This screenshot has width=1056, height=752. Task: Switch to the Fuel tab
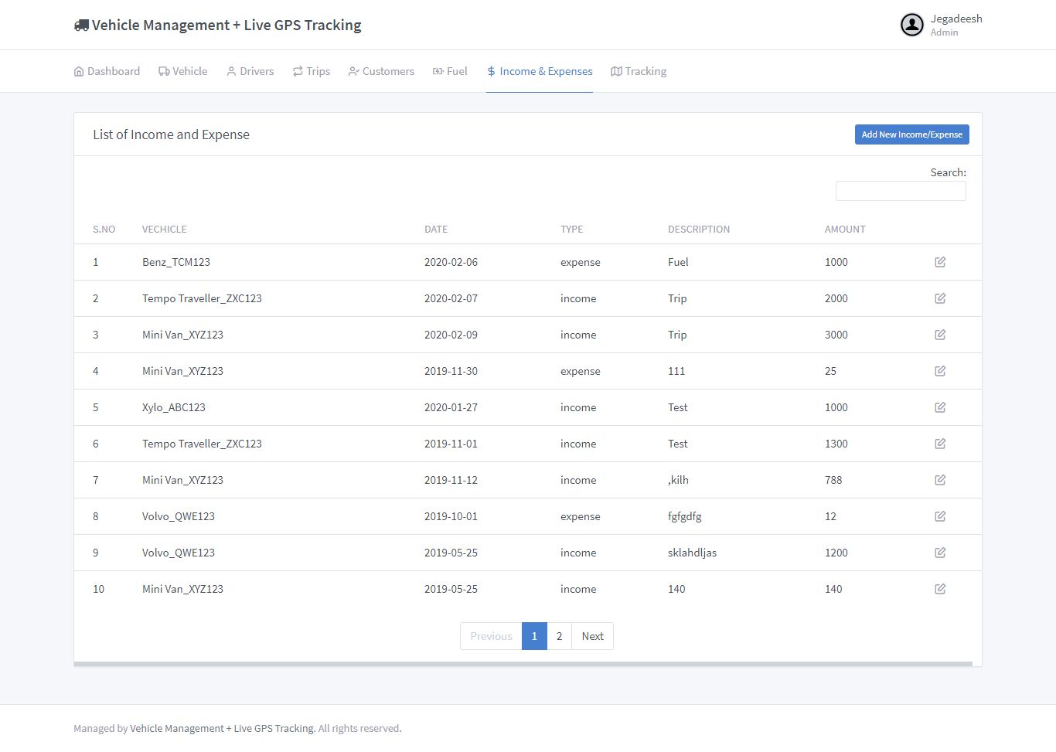click(450, 71)
